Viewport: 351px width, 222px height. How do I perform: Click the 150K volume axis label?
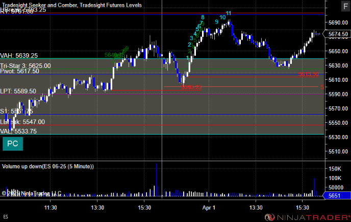click(x=335, y=169)
